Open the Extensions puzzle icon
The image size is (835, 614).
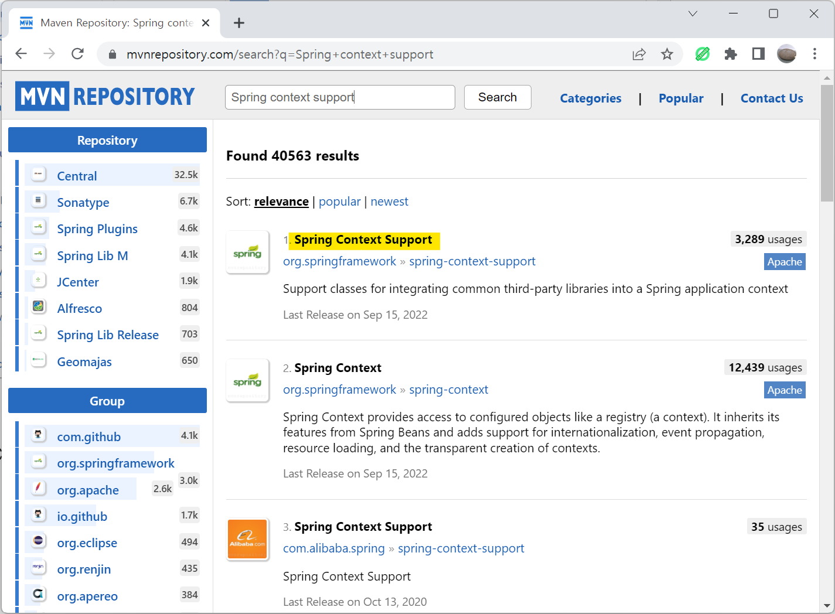coord(731,54)
